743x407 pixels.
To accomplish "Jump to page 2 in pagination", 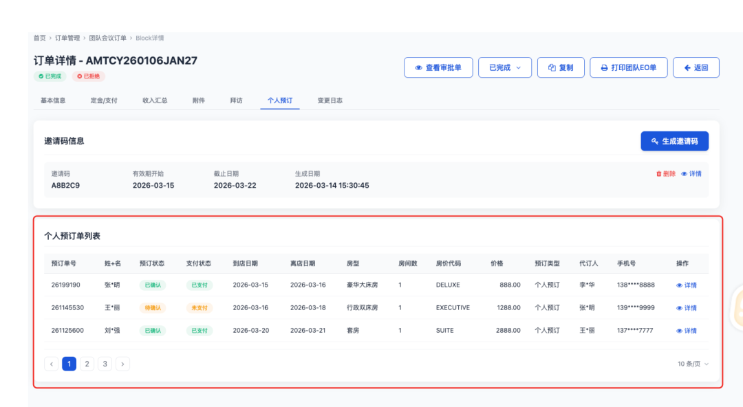I will tap(87, 364).
